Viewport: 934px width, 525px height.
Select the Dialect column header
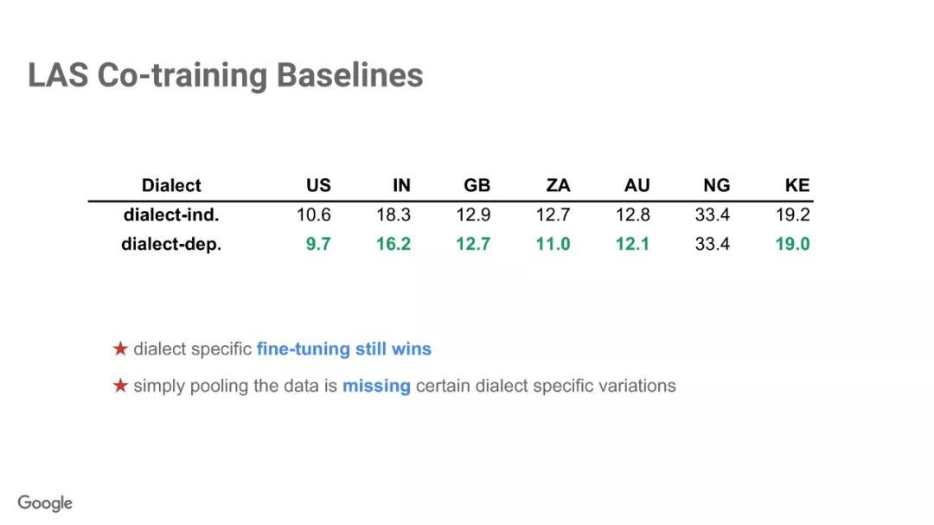tap(171, 185)
